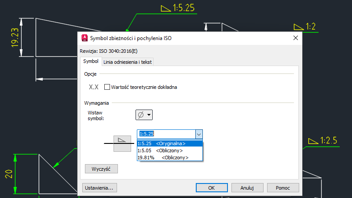Open the diameter symbol insert dropdown

tap(144, 115)
